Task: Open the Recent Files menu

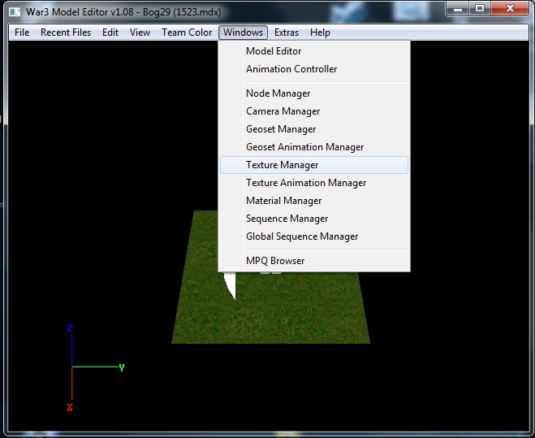Action: [66, 33]
